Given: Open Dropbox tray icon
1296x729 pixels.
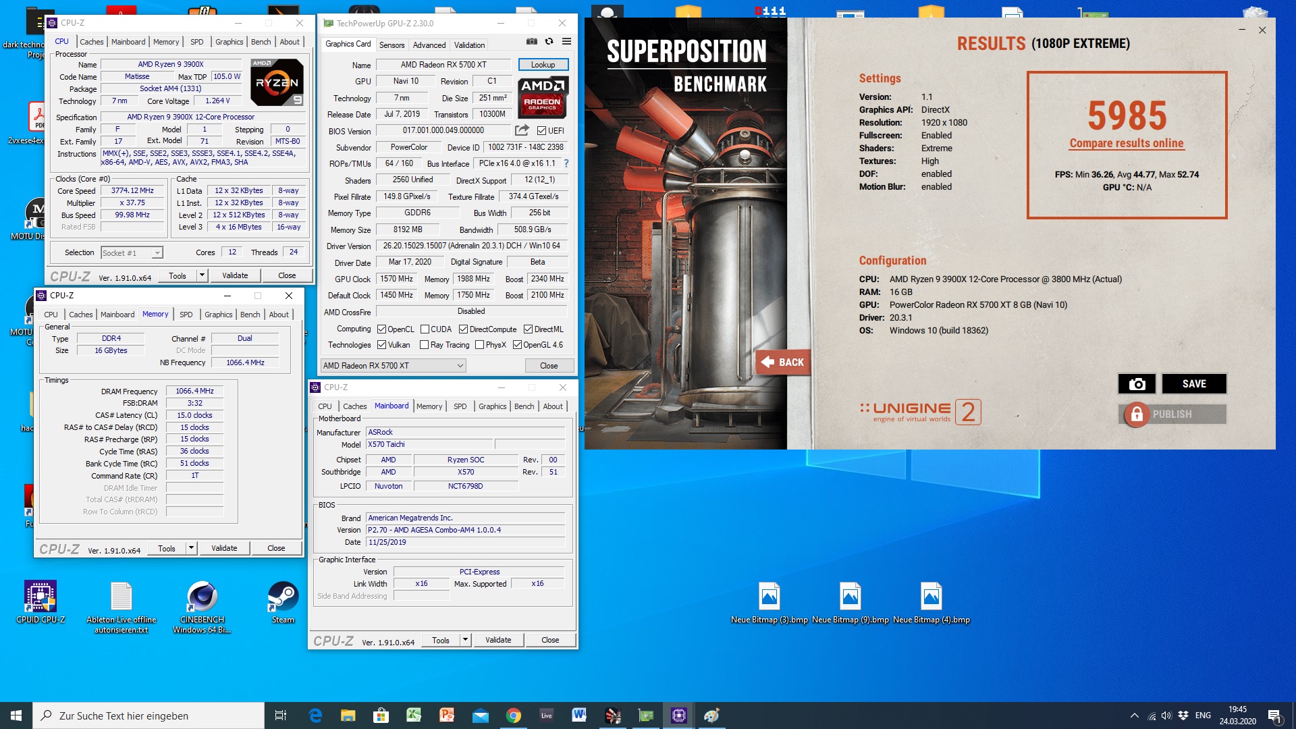Looking at the screenshot, I should (1183, 715).
